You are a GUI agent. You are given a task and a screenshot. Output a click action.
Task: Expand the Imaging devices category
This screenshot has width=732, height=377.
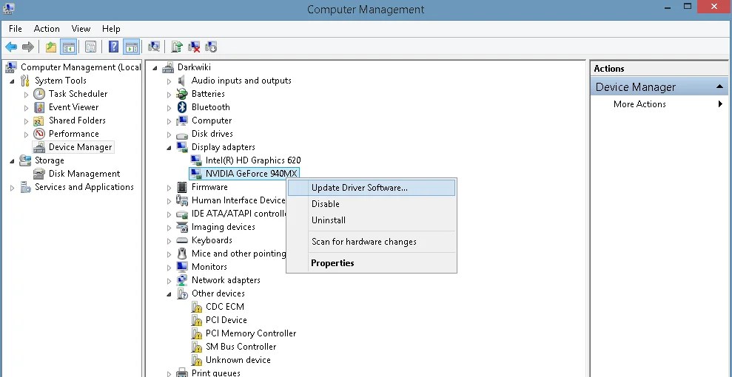pyautogui.click(x=169, y=228)
